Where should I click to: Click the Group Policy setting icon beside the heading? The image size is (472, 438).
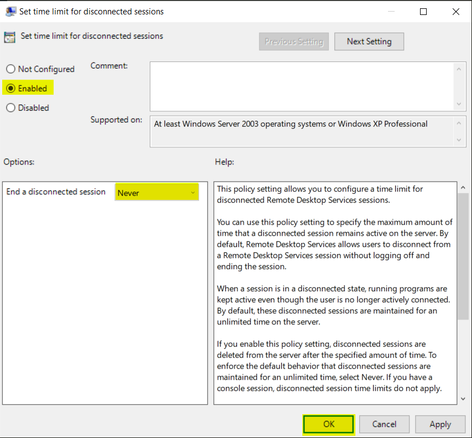[x=9, y=36]
